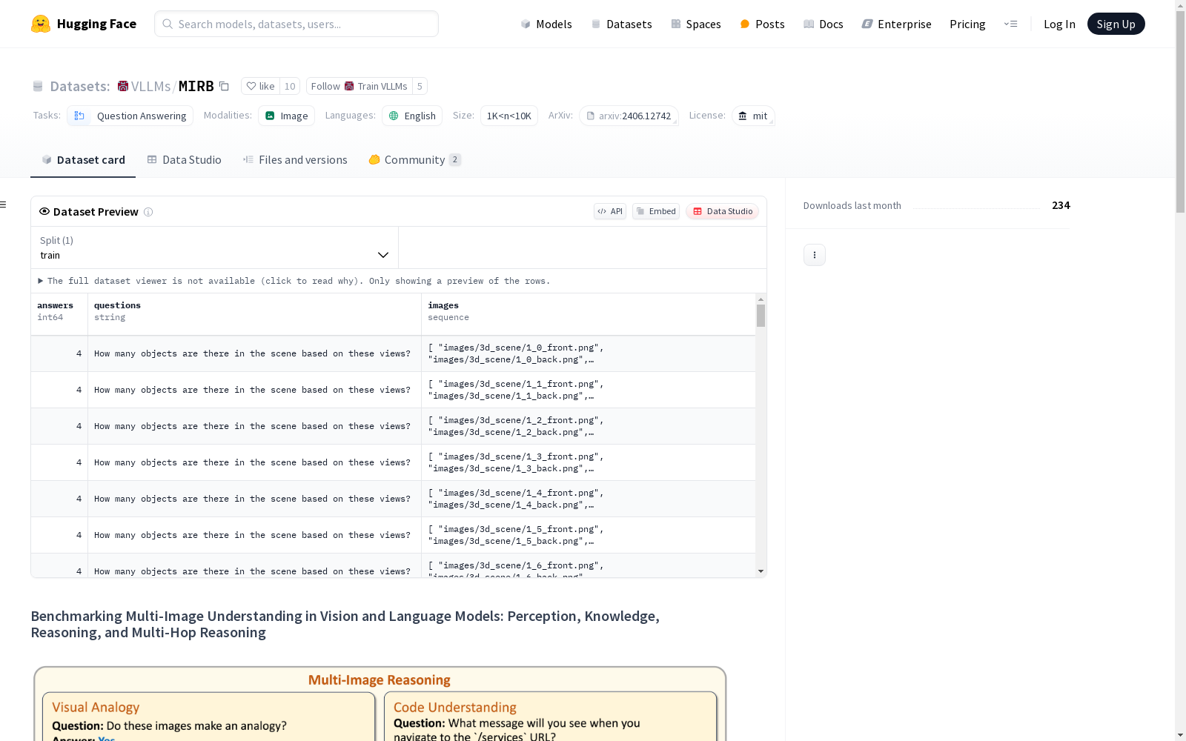Click the Multi-Image Reasoning figure thumbnail
1186x741 pixels.
click(380, 702)
